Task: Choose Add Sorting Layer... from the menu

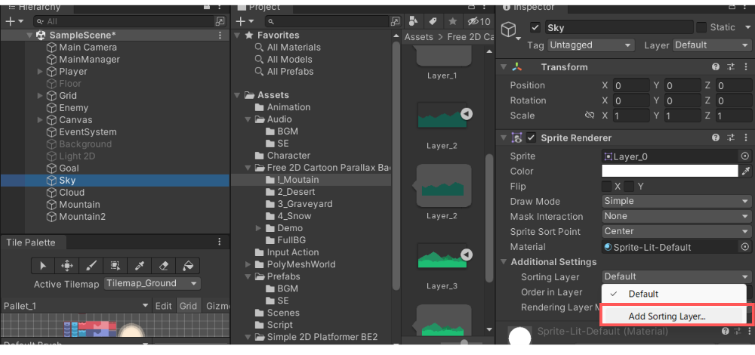Action: (x=667, y=316)
